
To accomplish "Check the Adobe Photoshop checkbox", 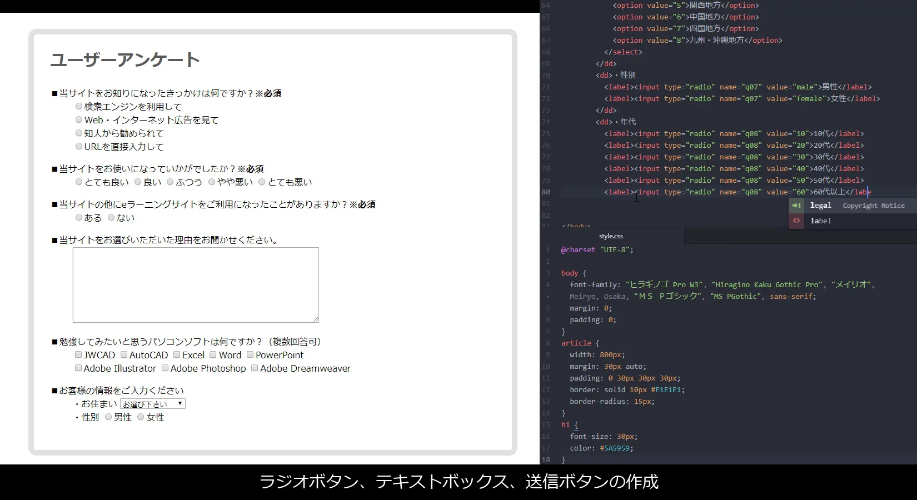I will pos(165,368).
